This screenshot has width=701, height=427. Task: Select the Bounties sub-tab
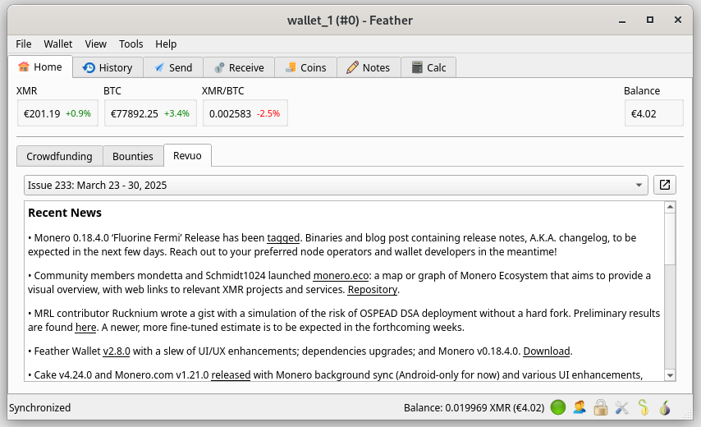pyautogui.click(x=133, y=156)
